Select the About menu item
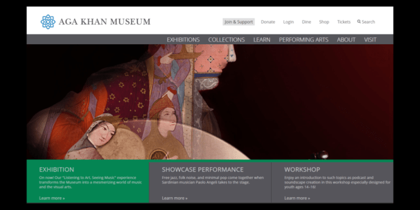The width and height of the screenshot is (420, 210). 346,40
